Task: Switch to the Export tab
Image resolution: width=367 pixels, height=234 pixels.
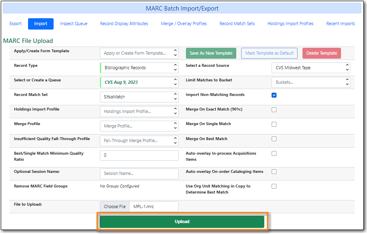Action: click(15, 23)
